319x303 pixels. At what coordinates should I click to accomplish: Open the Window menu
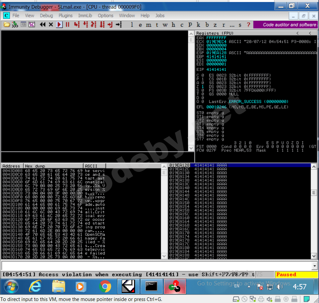click(x=127, y=15)
